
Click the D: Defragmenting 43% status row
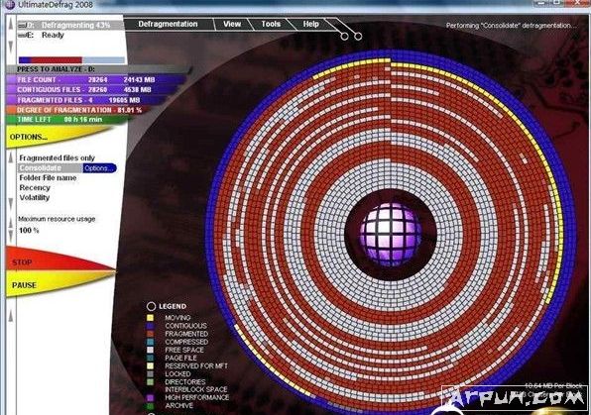70,25
